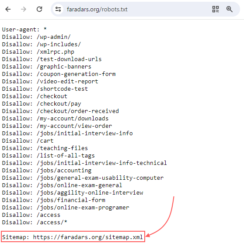Click the line ending in exactly '/access'
244x243 pixels.
pyautogui.click(x=31, y=215)
